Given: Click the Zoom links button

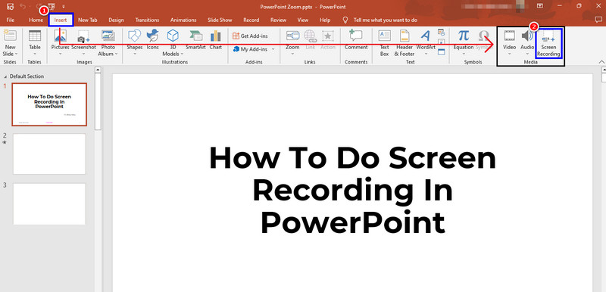Looking at the screenshot, I should point(292,42).
